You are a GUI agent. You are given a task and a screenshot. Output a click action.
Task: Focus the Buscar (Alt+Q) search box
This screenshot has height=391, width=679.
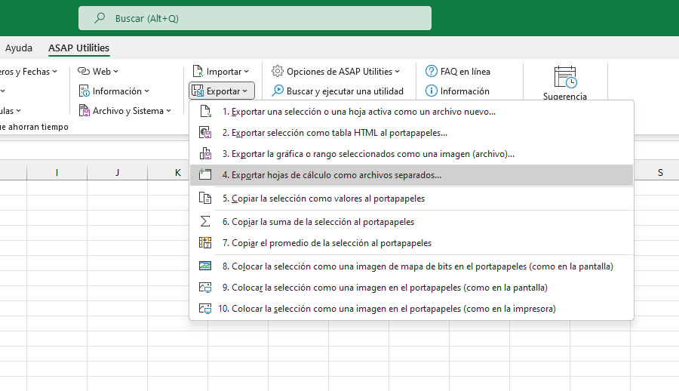(x=255, y=18)
